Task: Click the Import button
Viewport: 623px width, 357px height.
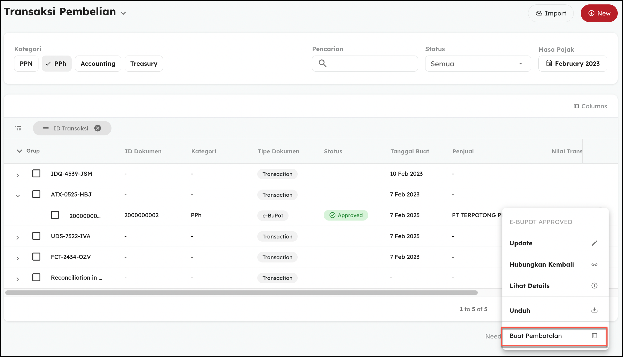Action: point(551,13)
